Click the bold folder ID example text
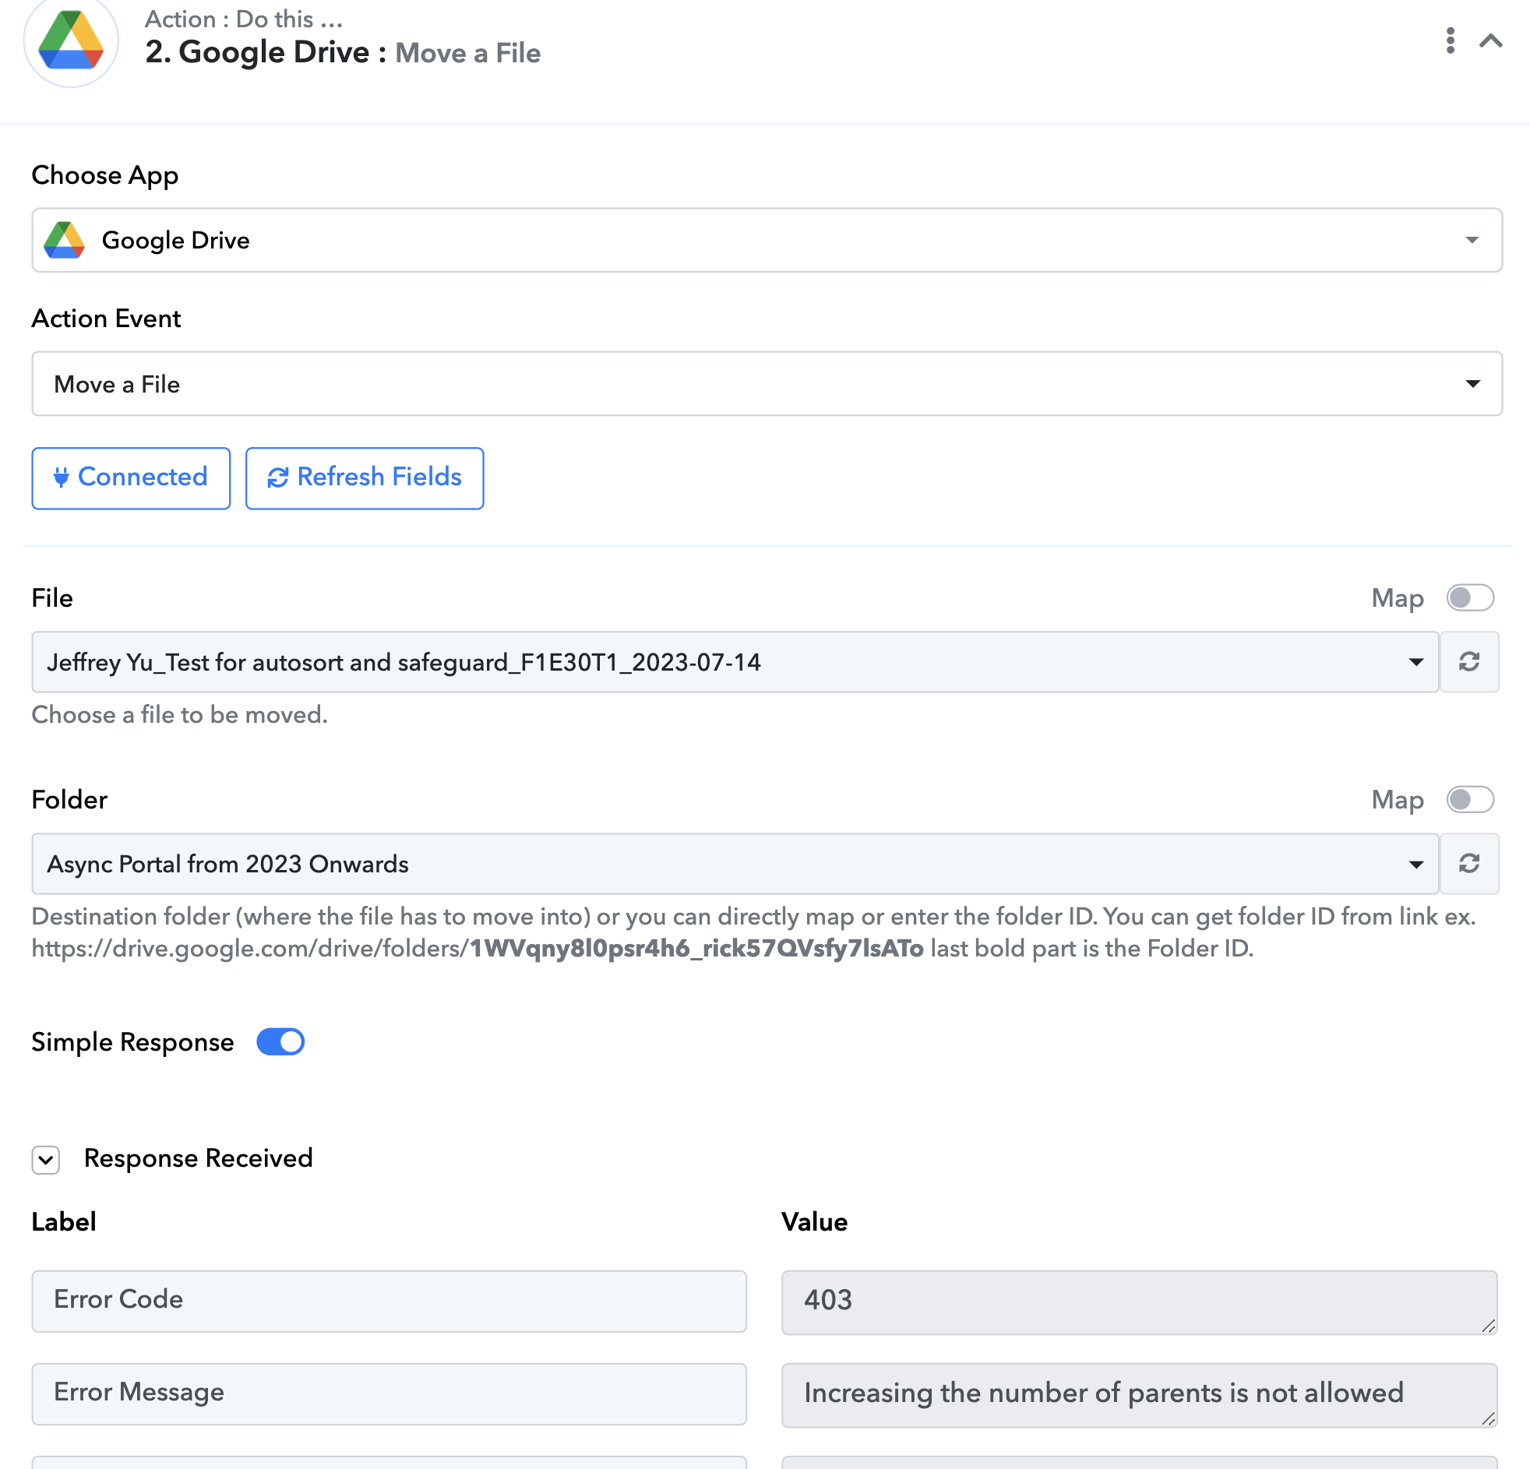This screenshot has width=1530, height=1469. tap(696, 949)
